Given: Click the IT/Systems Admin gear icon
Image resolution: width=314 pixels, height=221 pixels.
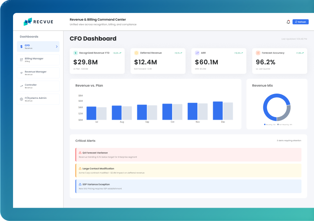Looking at the screenshot, I should click(22, 99).
